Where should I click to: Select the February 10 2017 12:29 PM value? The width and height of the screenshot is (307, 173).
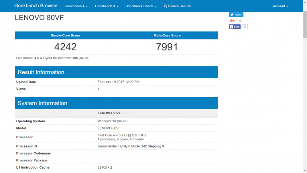(118, 82)
